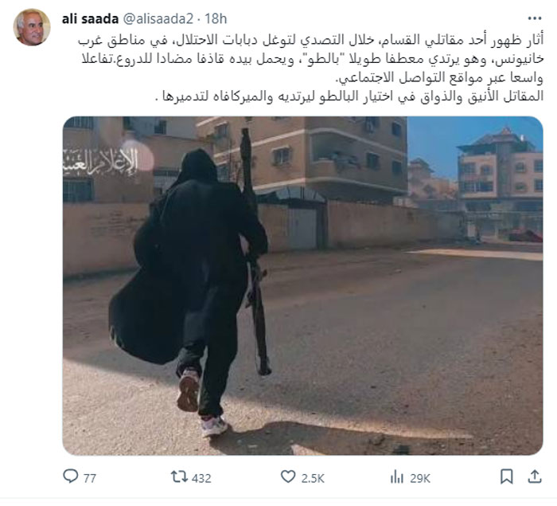
Task: Visit the @alisaada2 handle link
Action: [x=158, y=19]
